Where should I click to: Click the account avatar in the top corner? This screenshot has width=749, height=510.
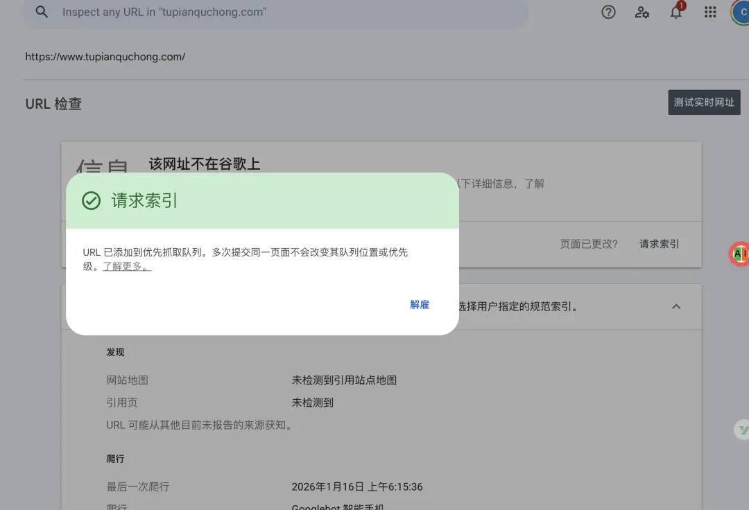click(x=741, y=12)
